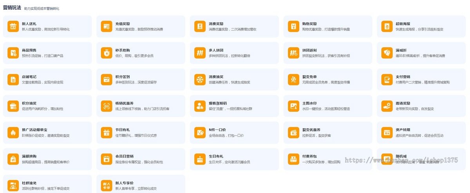Click the 随机减 orange icon
This screenshot has height=193, width=470.
tap(387, 159)
